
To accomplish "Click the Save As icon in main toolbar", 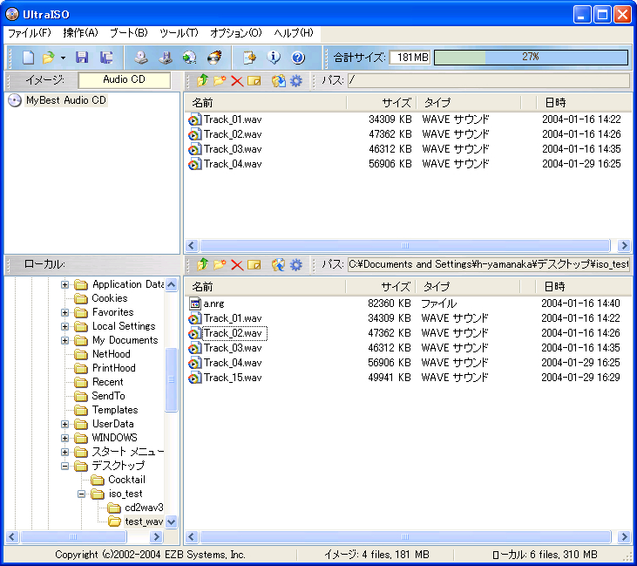I will [x=106, y=58].
